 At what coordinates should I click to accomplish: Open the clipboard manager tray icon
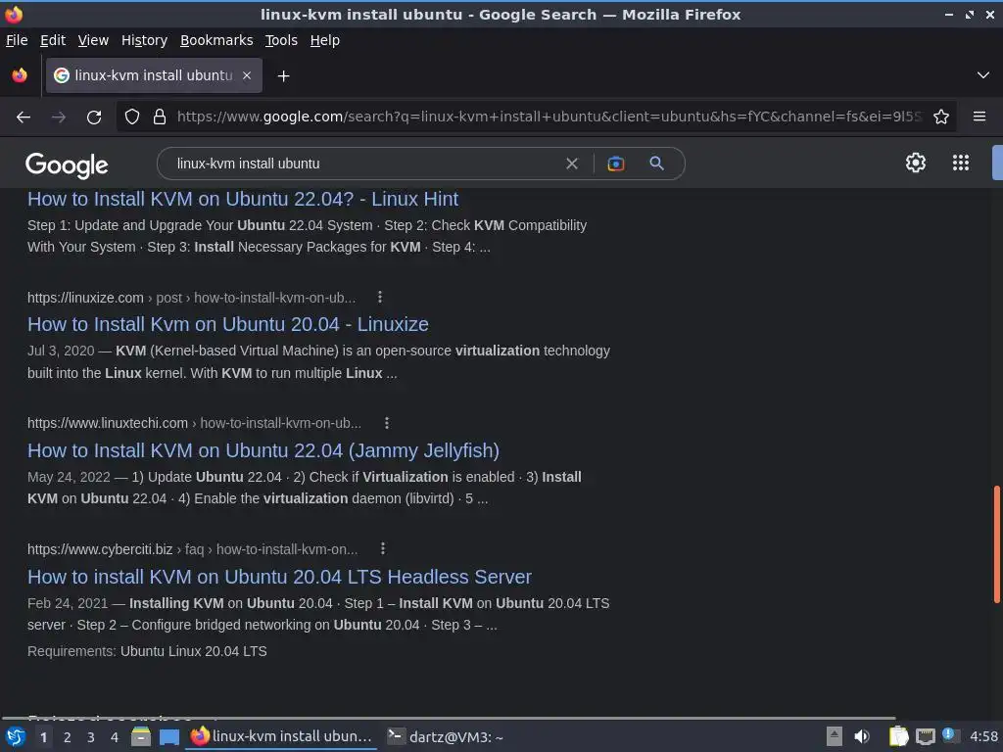pyautogui.click(x=899, y=736)
